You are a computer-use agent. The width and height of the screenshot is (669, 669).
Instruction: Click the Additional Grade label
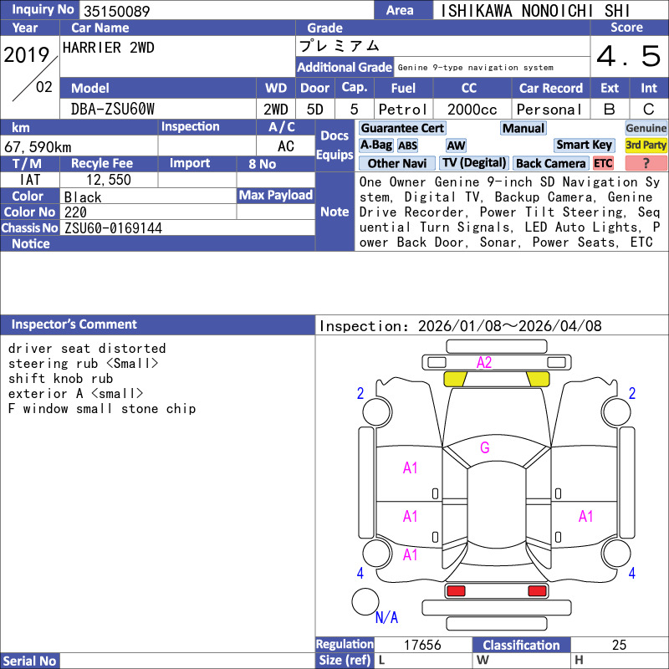tap(345, 67)
